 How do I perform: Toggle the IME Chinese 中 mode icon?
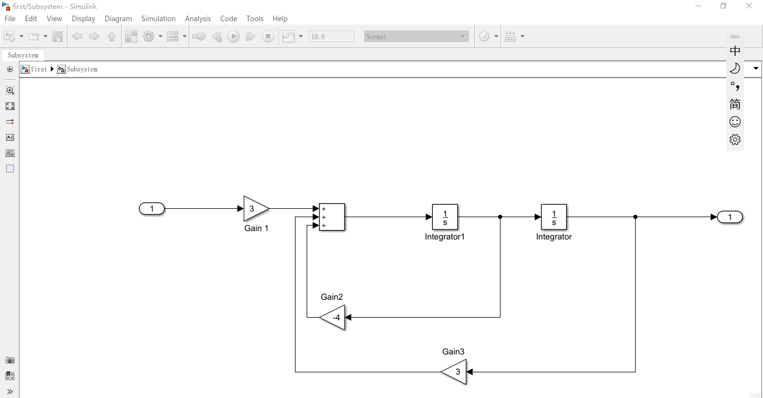(x=735, y=51)
